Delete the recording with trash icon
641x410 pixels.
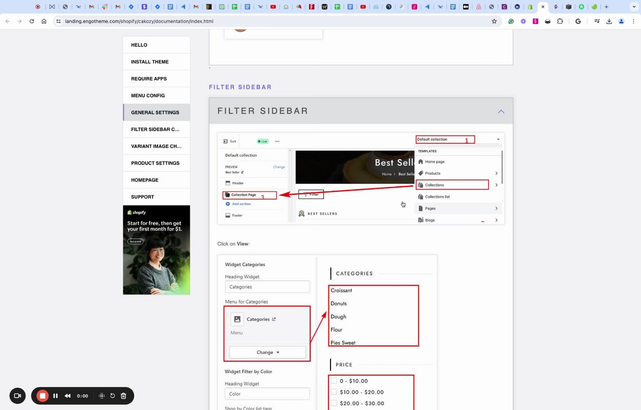click(124, 396)
